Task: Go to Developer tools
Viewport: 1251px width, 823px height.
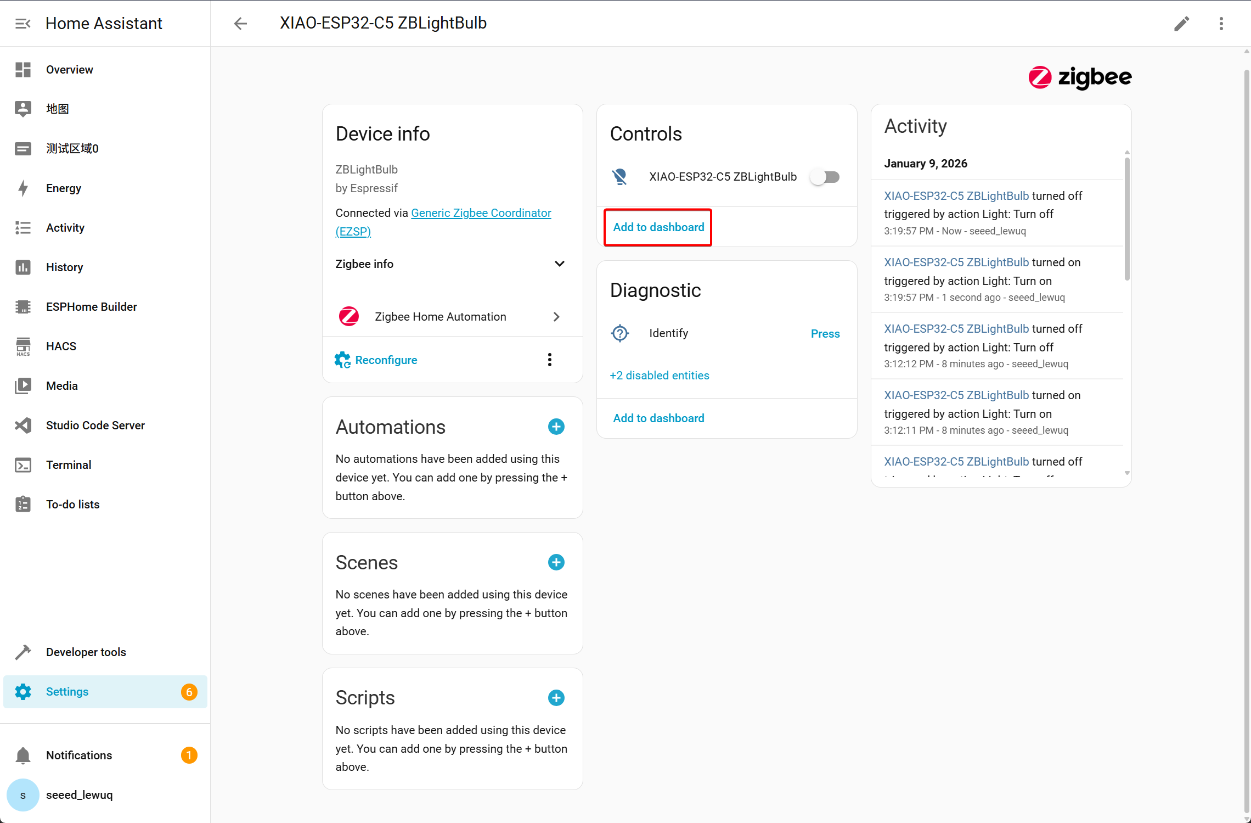Action: click(x=86, y=652)
